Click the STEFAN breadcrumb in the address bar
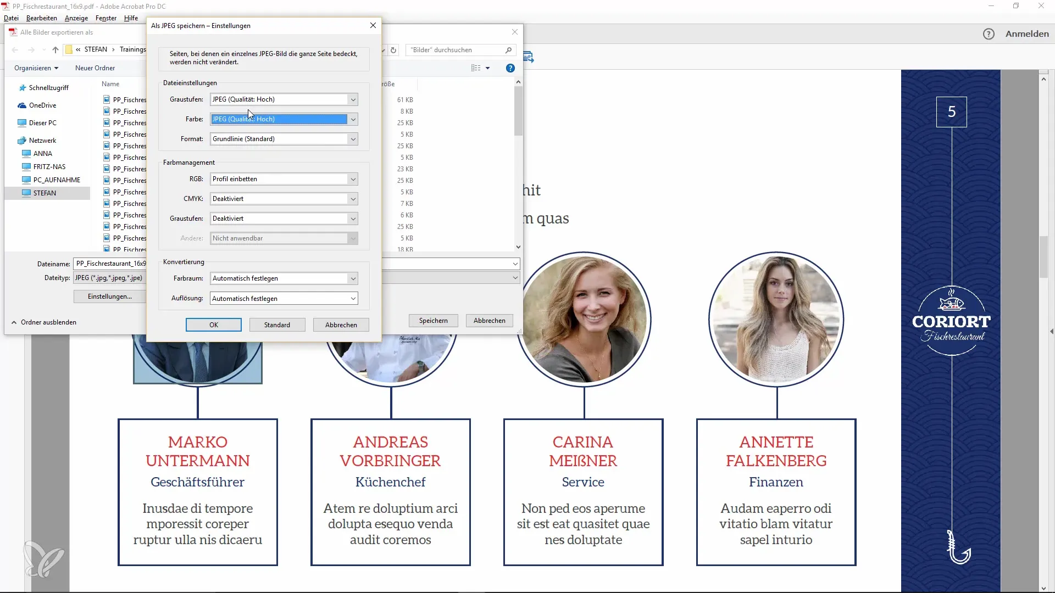 [96, 49]
